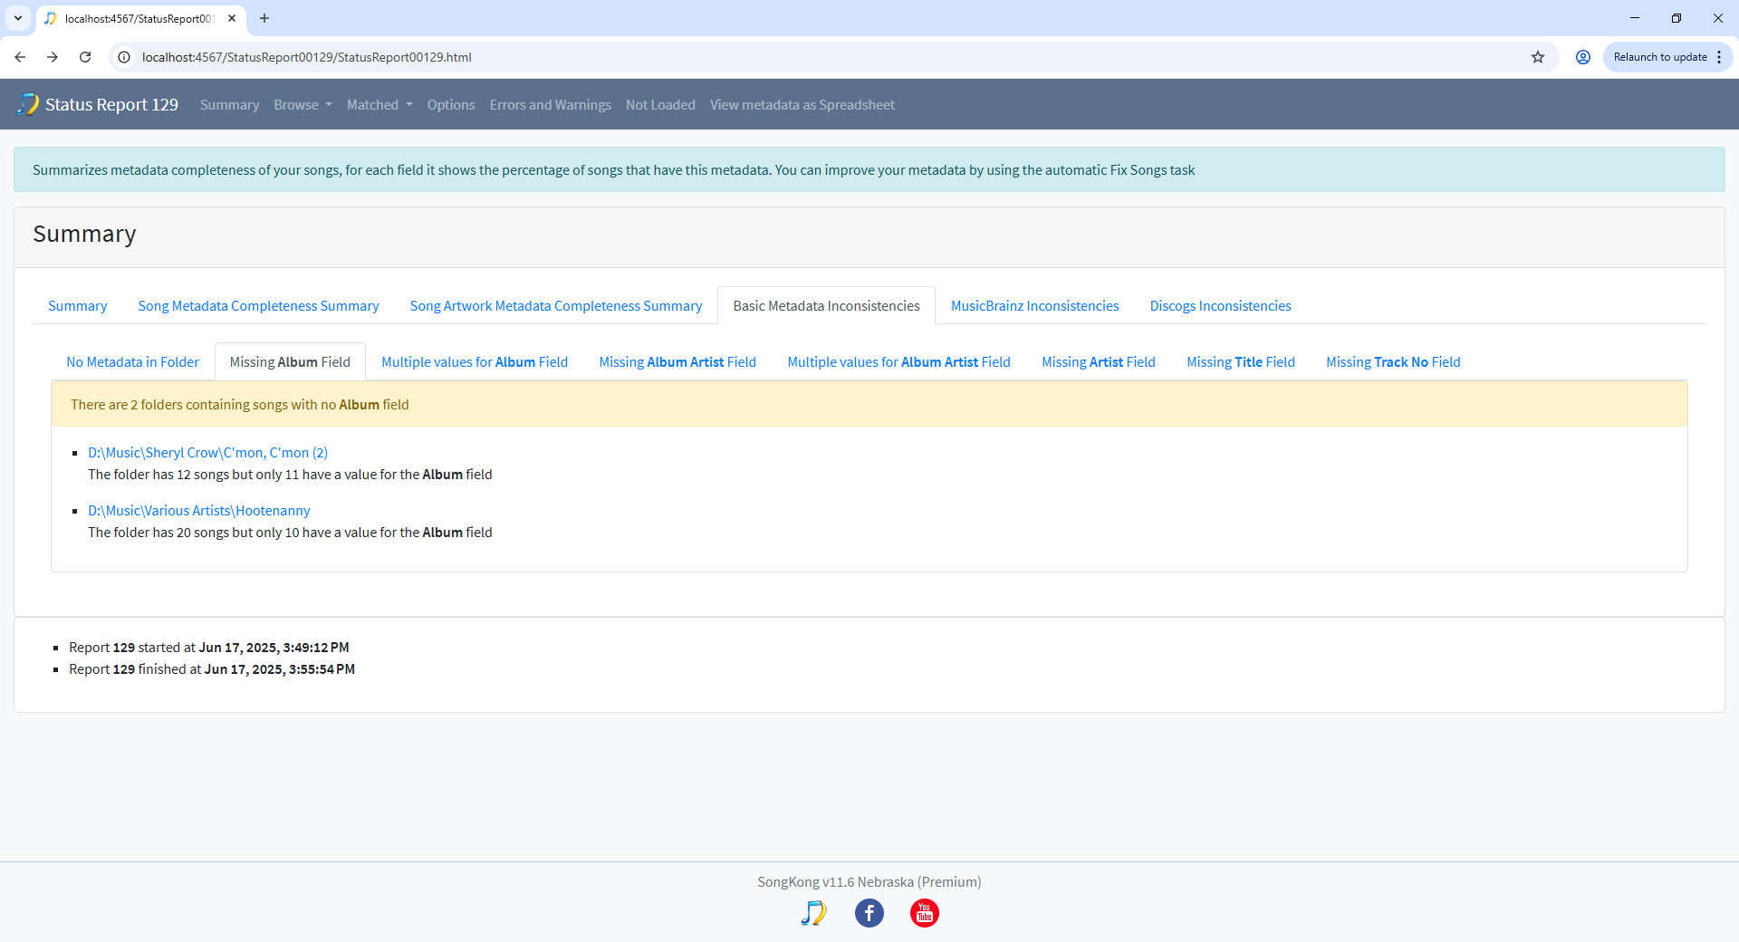This screenshot has width=1739, height=942.
Task: Open the SongKong website icon in footer
Action: pyautogui.click(x=813, y=913)
